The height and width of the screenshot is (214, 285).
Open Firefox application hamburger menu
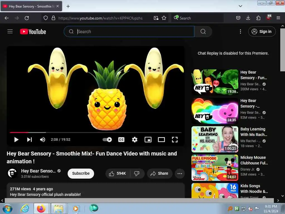[278, 18]
